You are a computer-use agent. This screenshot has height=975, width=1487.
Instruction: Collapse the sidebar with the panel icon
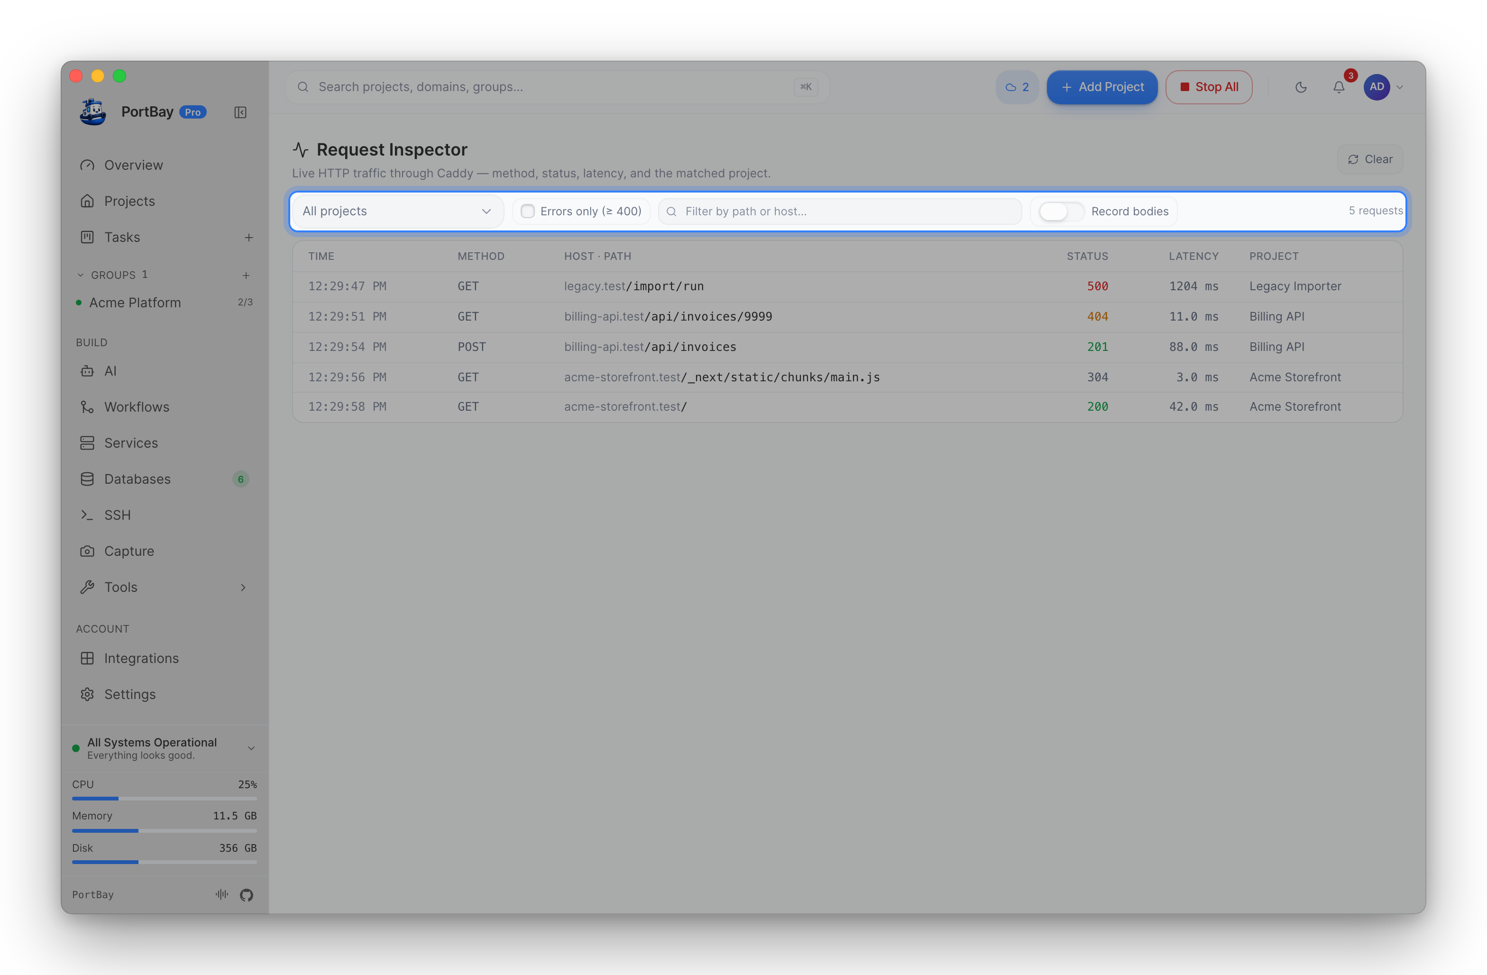point(240,112)
